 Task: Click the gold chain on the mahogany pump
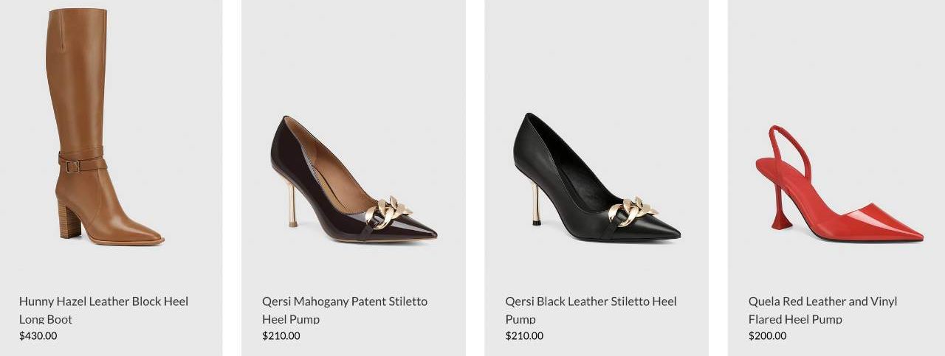point(387,212)
